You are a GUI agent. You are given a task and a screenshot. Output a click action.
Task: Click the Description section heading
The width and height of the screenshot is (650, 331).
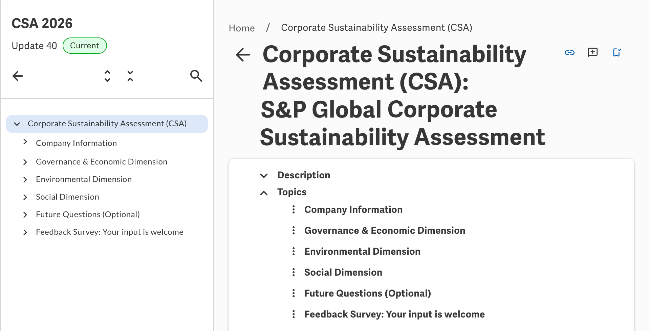point(304,175)
